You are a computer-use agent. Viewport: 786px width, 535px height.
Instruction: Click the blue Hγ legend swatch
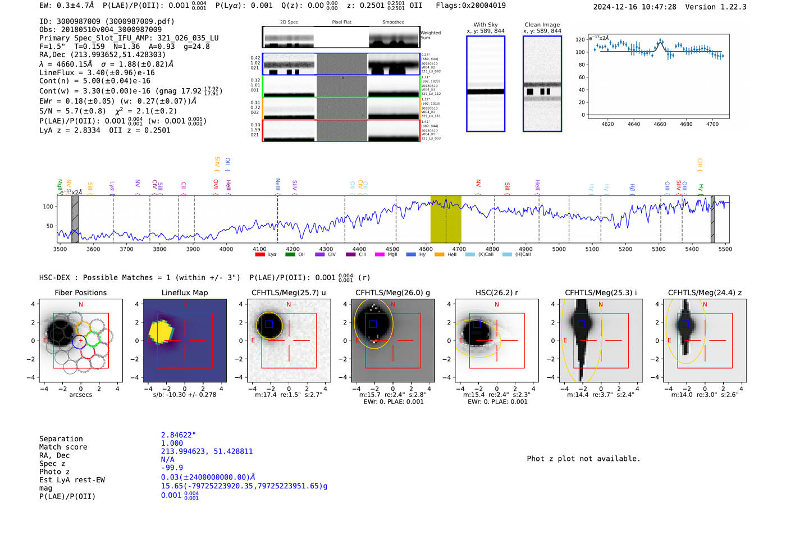[x=411, y=254]
